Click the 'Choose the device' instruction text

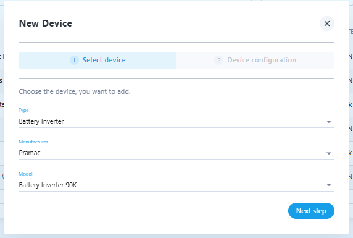click(x=75, y=91)
